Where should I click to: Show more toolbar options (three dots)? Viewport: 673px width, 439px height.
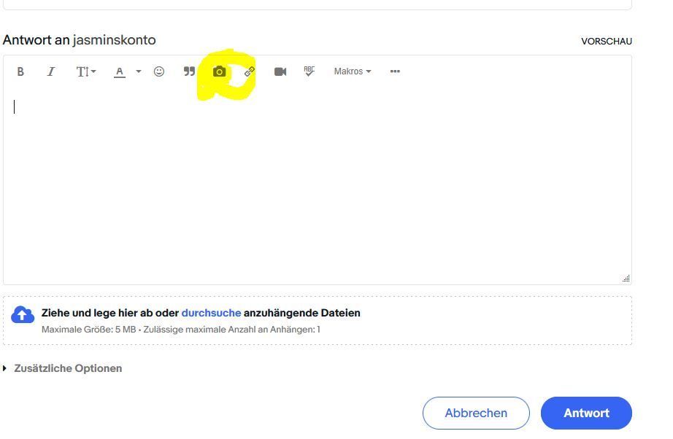pyautogui.click(x=395, y=71)
